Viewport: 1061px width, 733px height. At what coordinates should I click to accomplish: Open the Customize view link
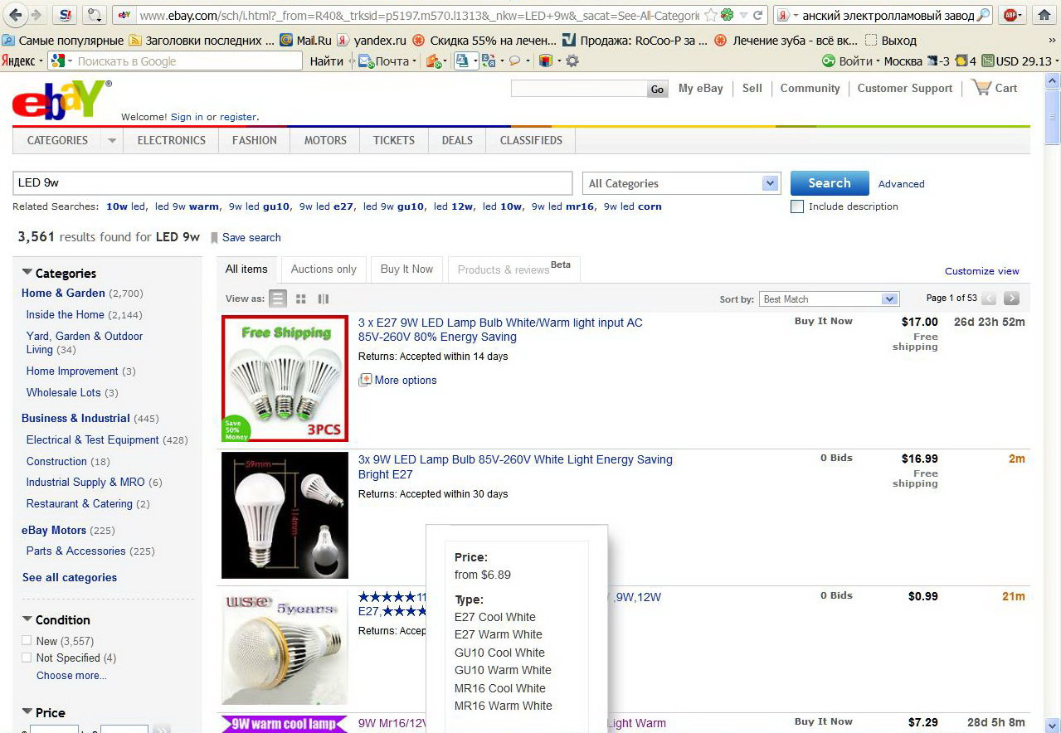click(x=981, y=271)
